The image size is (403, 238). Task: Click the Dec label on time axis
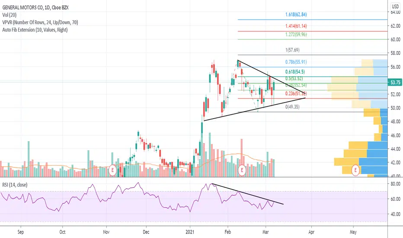[x=146, y=232]
